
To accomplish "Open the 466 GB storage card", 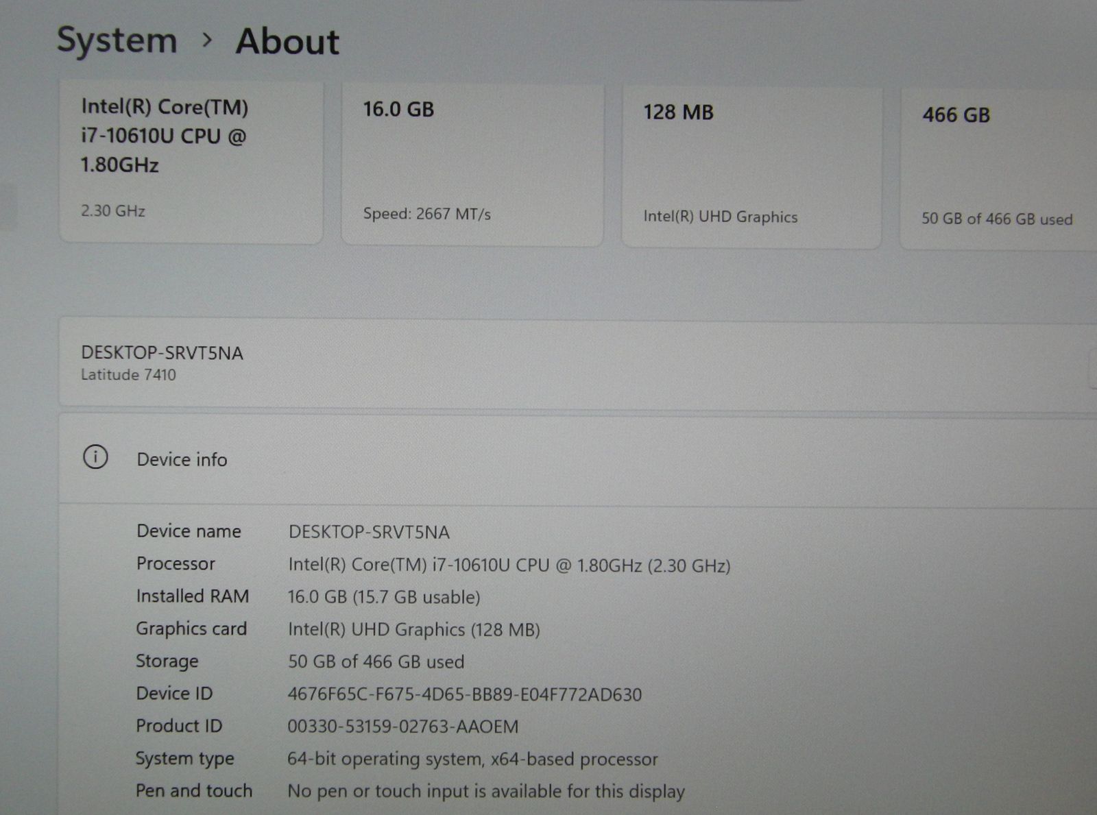I will point(997,168).
